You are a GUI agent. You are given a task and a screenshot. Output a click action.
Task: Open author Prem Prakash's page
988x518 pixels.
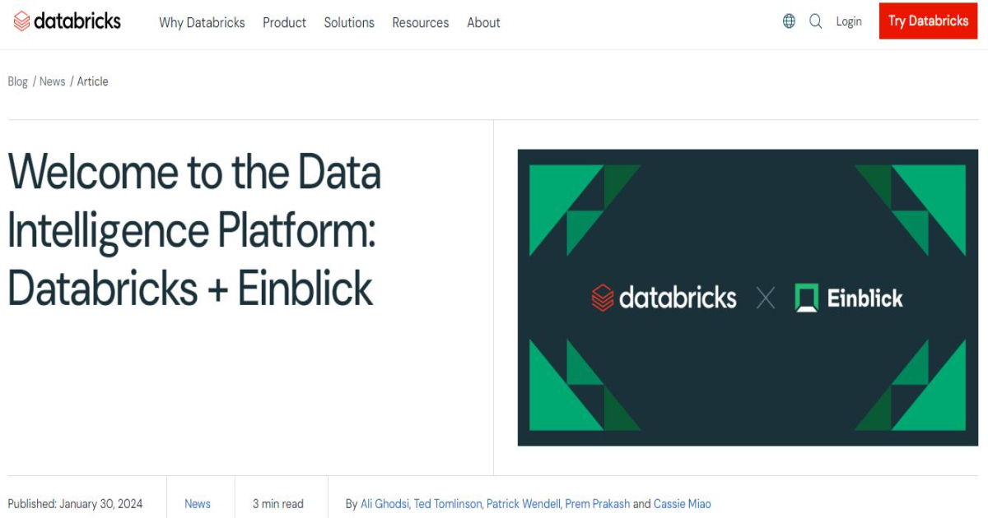click(x=597, y=504)
